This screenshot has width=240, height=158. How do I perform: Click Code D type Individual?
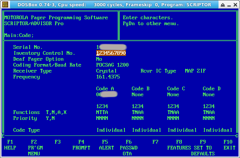click(217, 130)
